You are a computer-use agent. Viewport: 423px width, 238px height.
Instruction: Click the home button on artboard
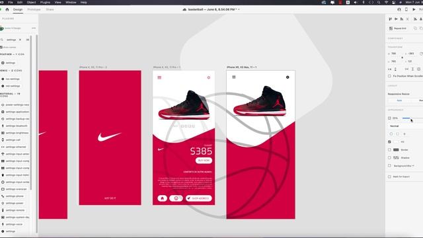coord(163,198)
